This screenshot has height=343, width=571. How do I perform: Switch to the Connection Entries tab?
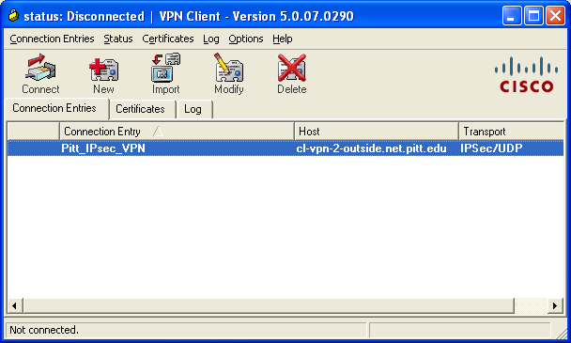coord(56,108)
